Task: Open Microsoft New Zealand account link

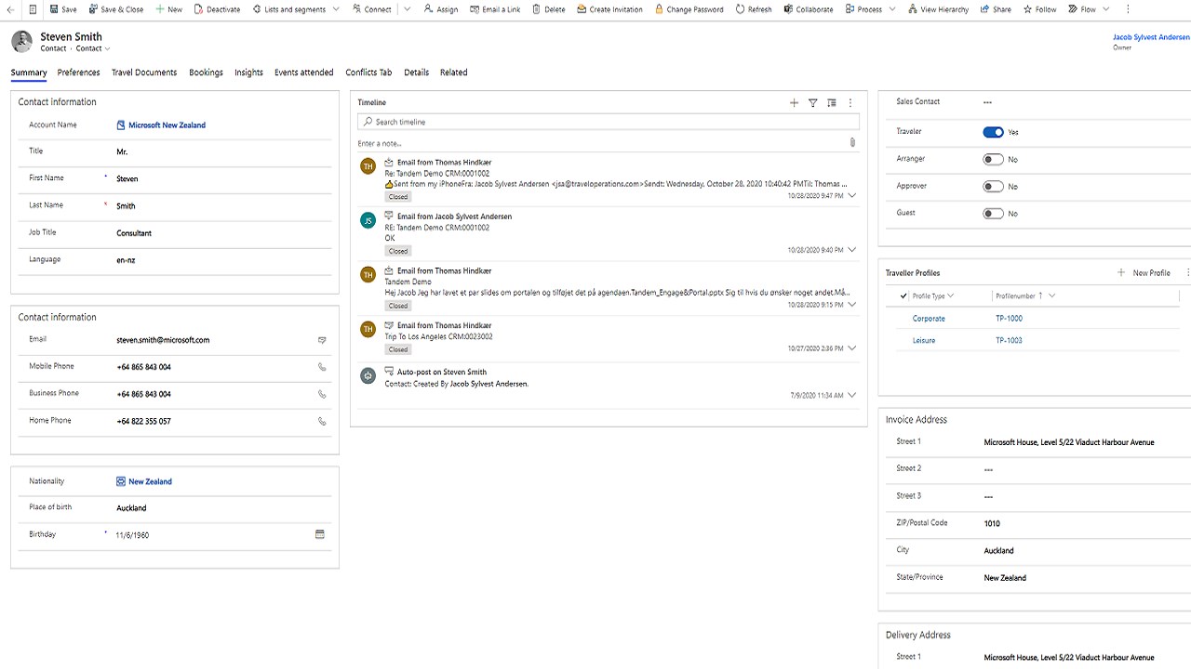Action: 167,125
